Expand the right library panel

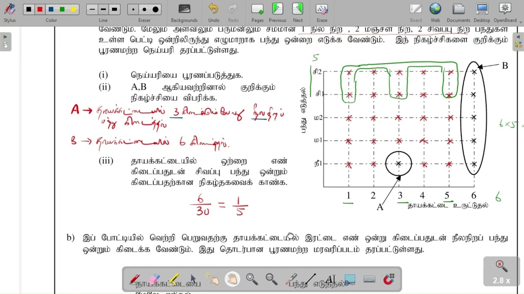519,42
